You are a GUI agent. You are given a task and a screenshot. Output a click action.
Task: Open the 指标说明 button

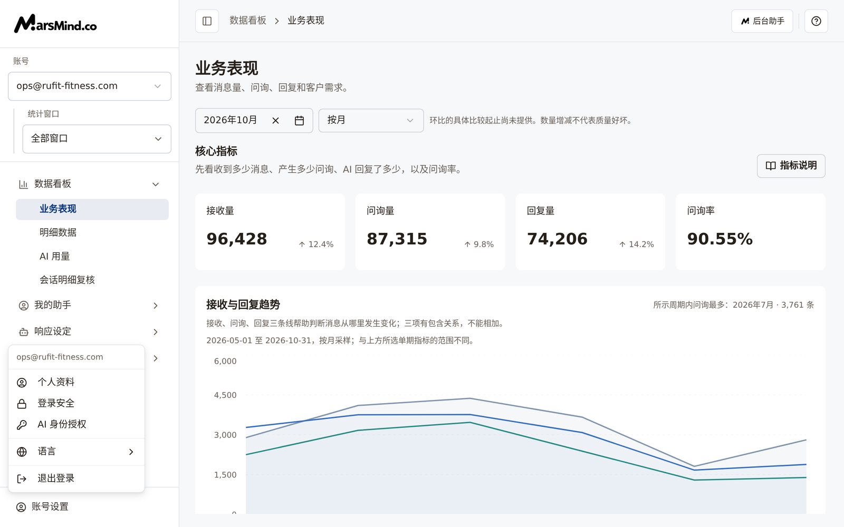click(791, 165)
